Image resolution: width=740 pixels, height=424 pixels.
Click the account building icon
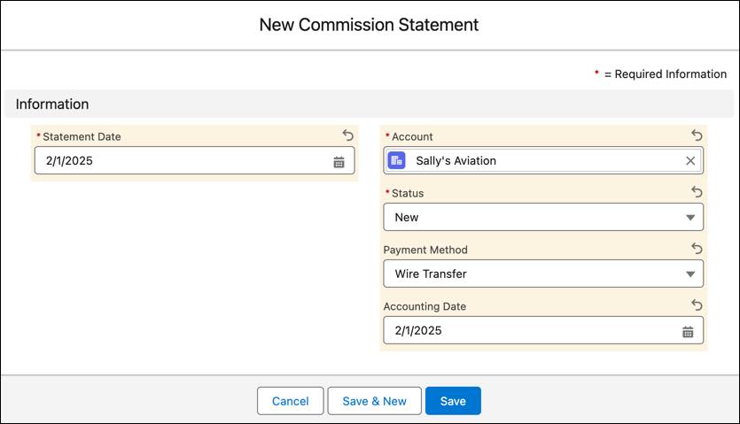pyautogui.click(x=397, y=161)
